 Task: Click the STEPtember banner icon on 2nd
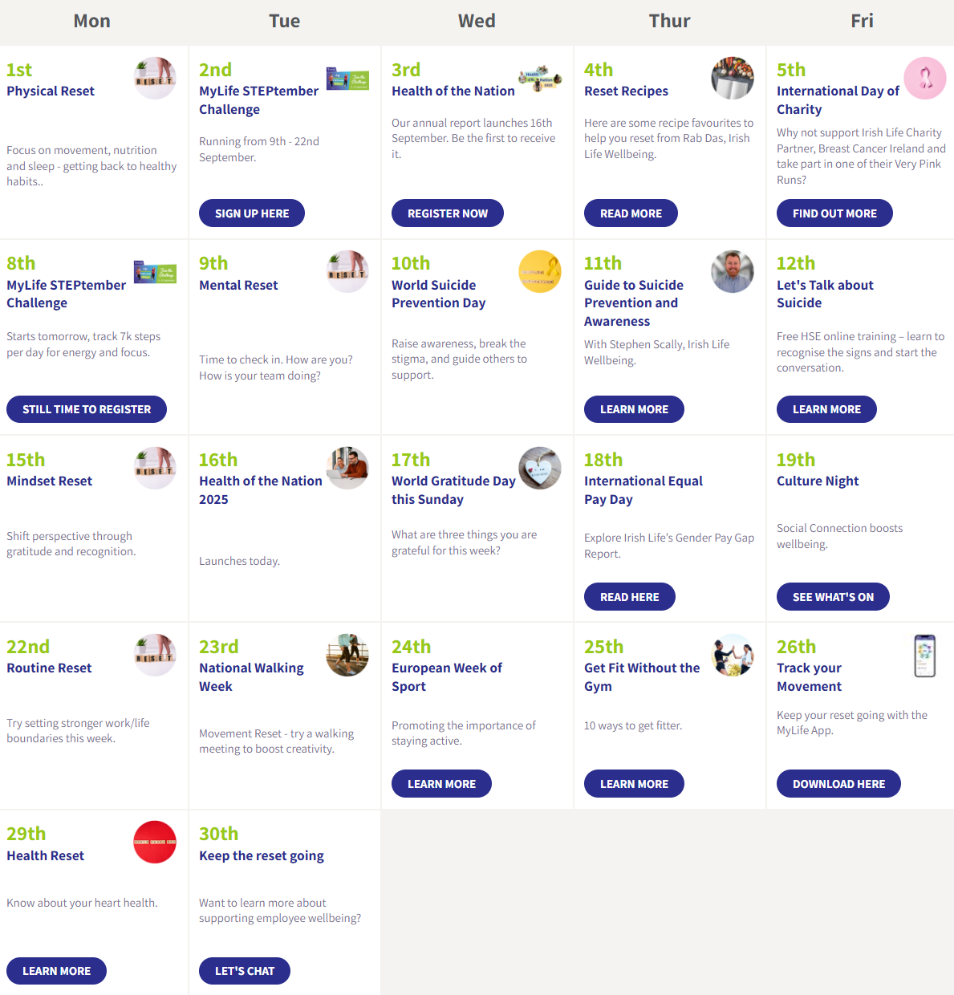coord(347,79)
